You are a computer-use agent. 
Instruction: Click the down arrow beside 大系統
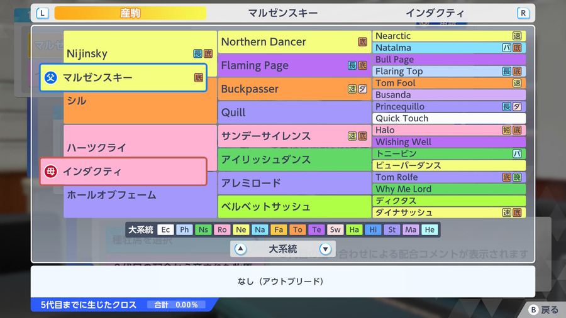click(x=325, y=249)
